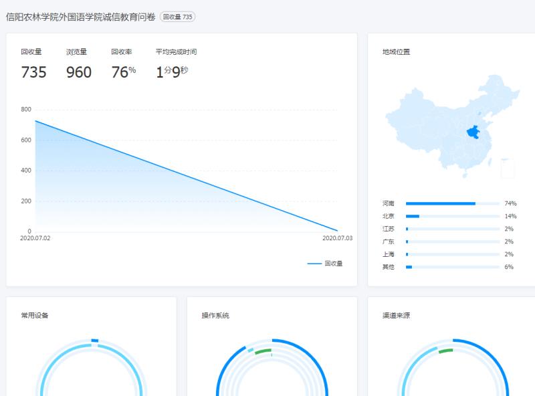This screenshot has width=535, height=396.
Task: Click the 其他 6% region bar
Action: click(452, 267)
